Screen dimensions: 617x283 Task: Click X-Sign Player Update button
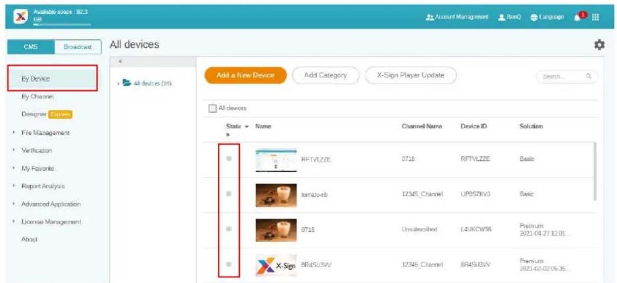pos(411,75)
